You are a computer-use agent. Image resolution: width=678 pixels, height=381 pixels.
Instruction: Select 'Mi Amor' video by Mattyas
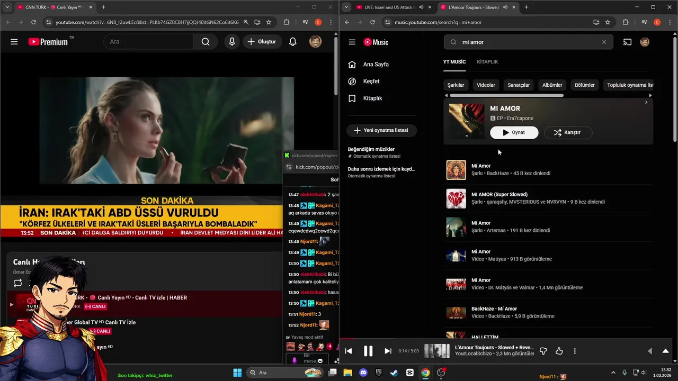point(549,256)
